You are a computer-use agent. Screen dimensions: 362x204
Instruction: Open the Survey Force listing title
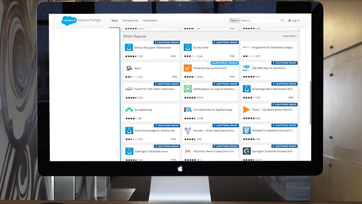201,47
